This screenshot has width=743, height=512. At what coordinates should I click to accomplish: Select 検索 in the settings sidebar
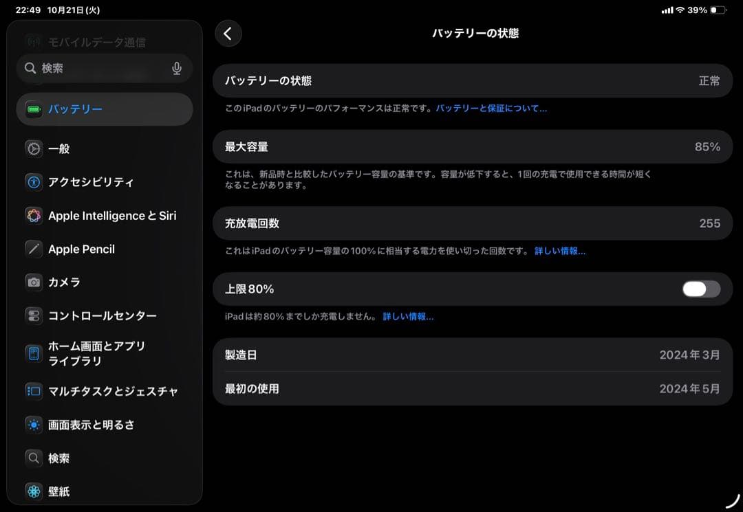(33, 458)
